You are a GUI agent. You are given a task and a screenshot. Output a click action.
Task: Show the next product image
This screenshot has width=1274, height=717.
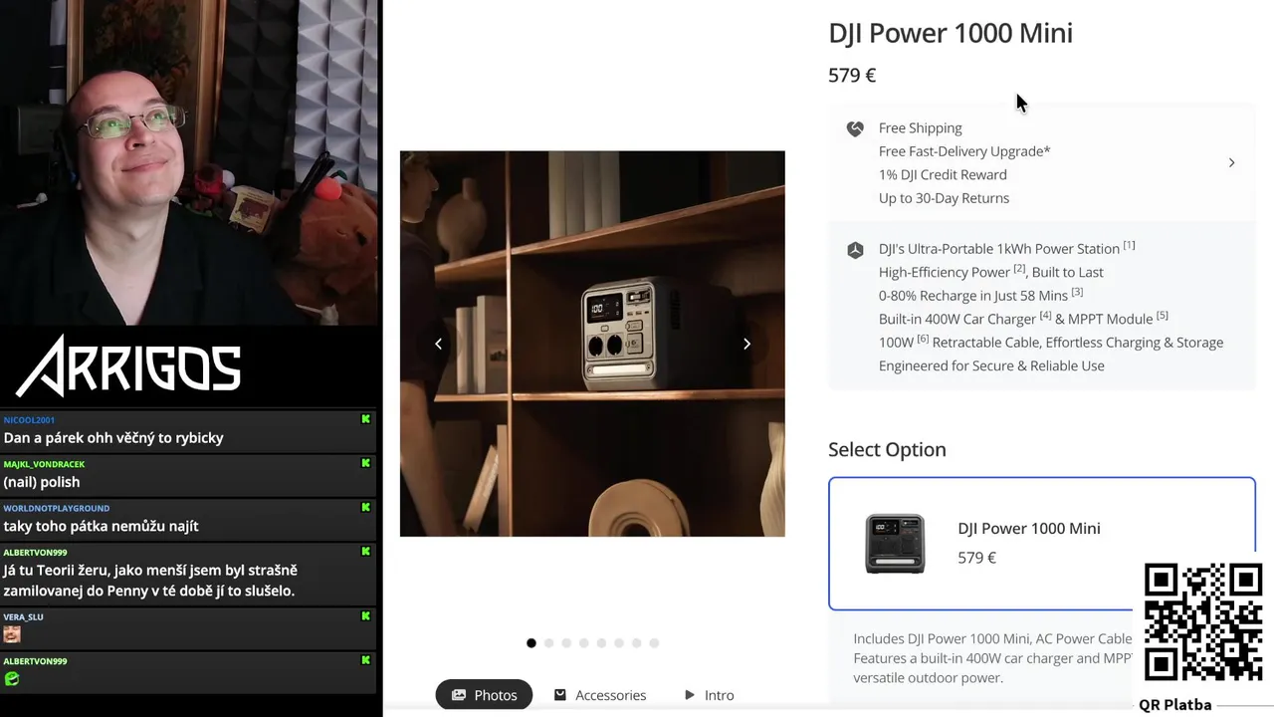point(746,344)
